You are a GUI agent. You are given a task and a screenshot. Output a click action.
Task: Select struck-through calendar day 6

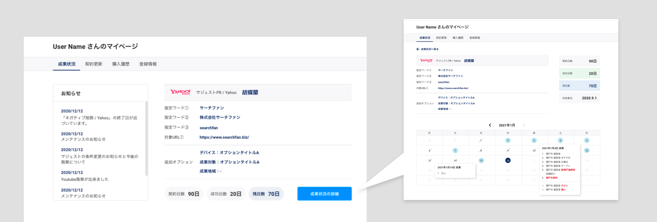point(430,151)
